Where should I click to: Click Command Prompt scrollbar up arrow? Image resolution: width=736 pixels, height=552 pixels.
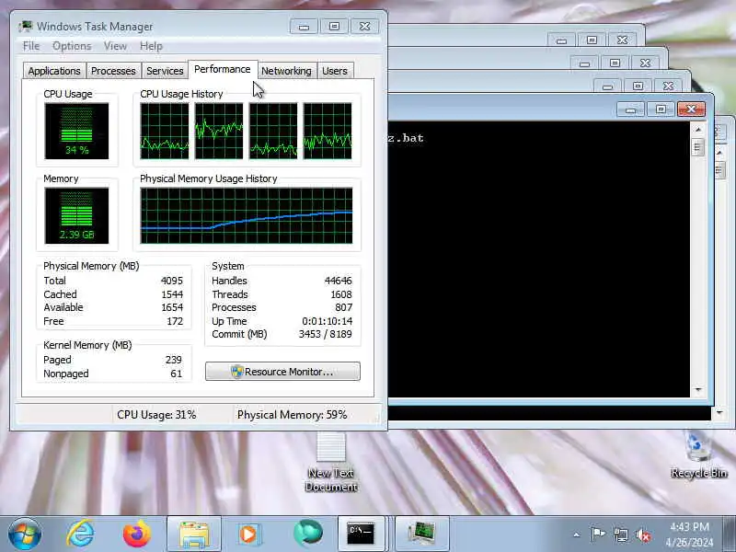pos(698,129)
